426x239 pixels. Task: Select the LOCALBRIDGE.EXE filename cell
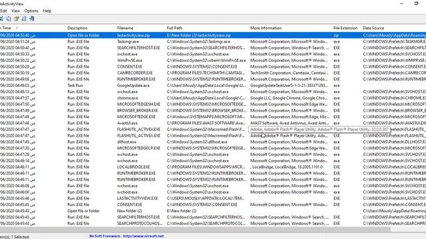click(133, 167)
